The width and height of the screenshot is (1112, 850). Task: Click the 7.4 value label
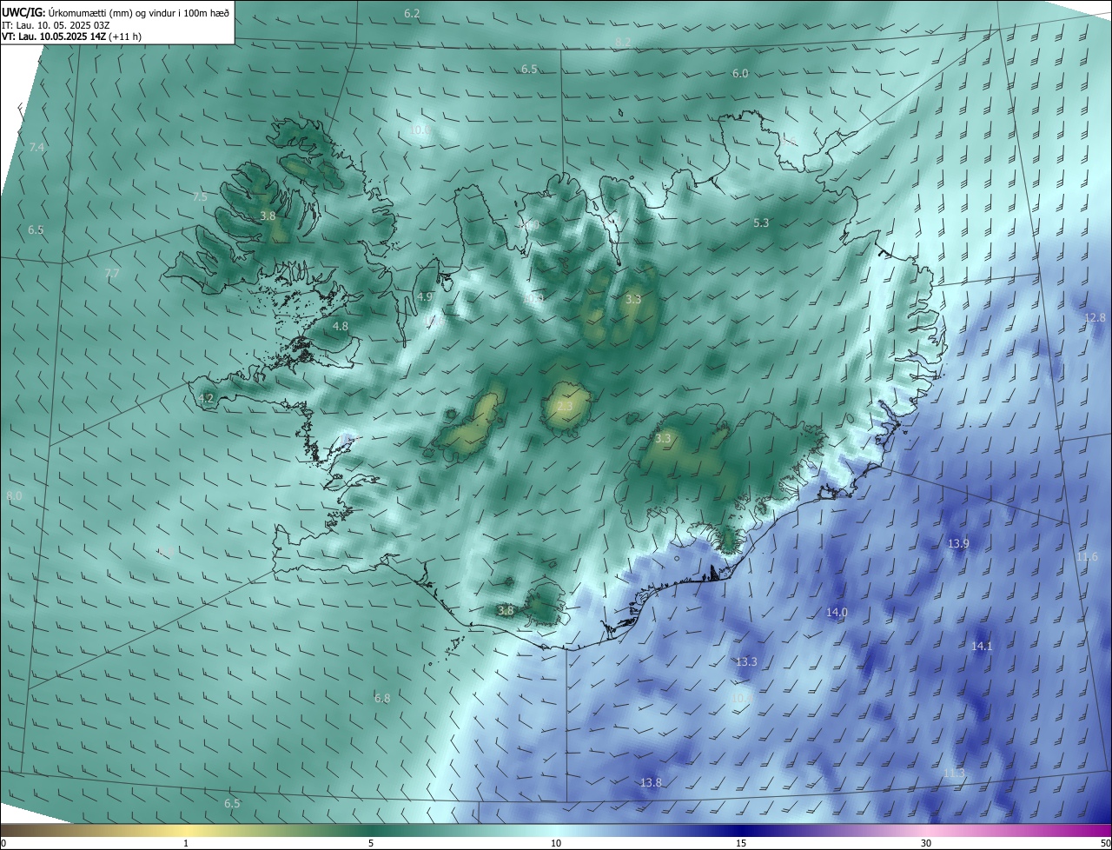click(x=36, y=148)
